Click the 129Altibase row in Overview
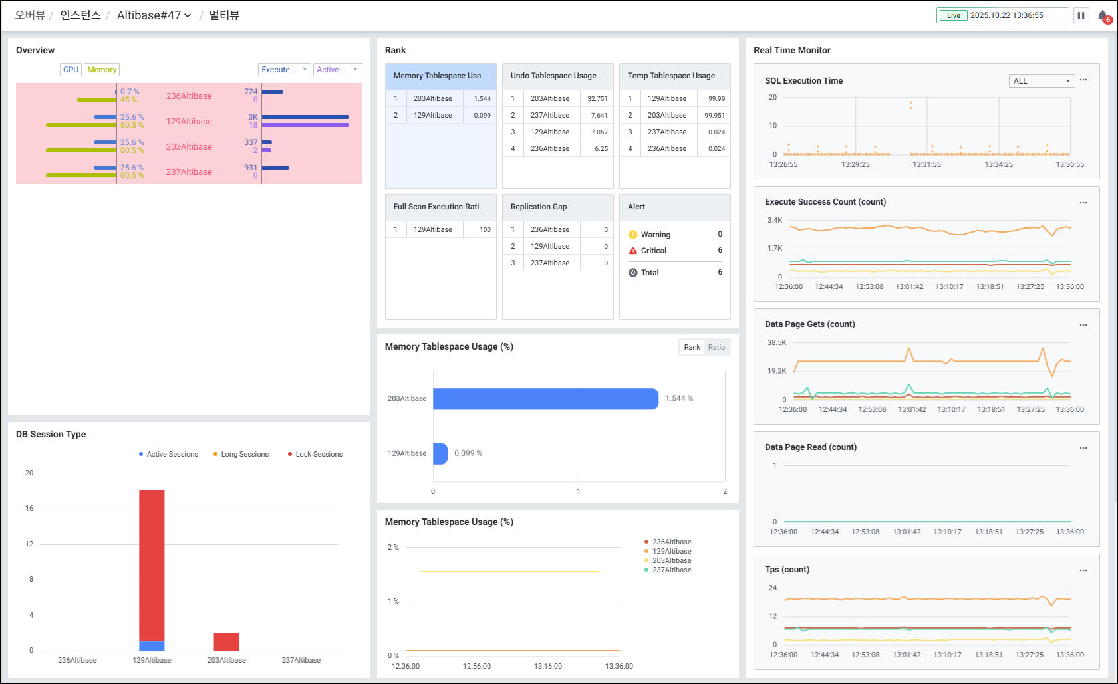 (x=189, y=122)
